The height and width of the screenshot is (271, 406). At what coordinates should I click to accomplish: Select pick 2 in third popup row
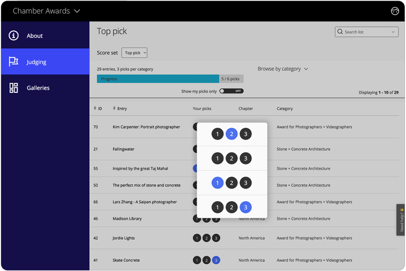(232, 183)
